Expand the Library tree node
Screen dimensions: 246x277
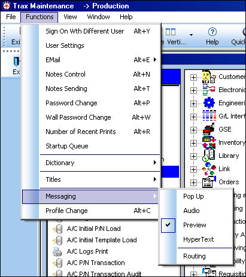(x=193, y=156)
